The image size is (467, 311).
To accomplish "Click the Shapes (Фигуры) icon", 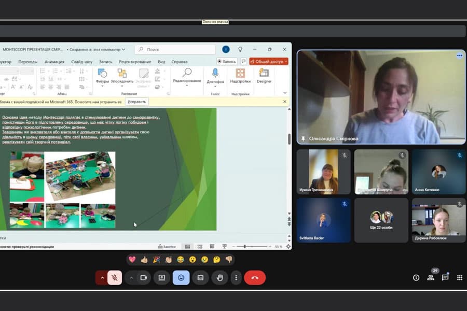I will 102,74.
